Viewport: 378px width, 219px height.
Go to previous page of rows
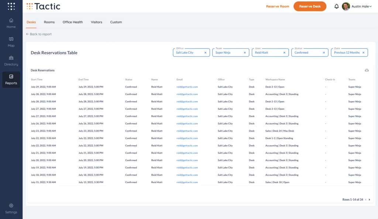(366, 200)
